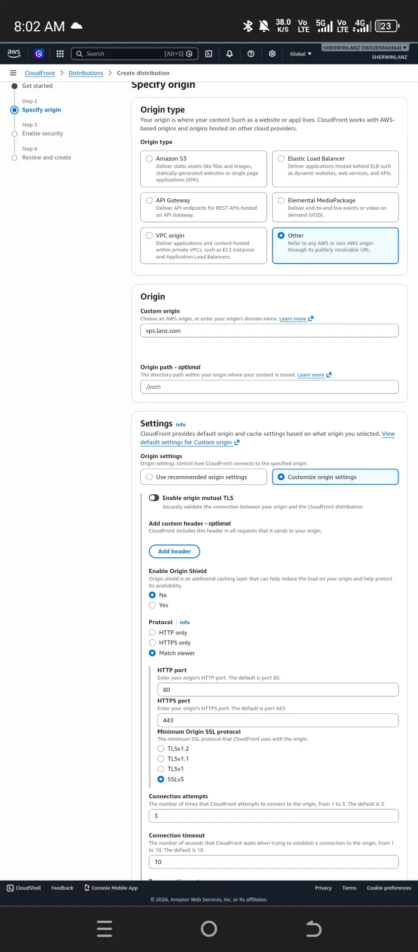Viewport: 418px width, 952px height.
Task: Click the purple Amazon Q icon
Action: [x=39, y=54]
